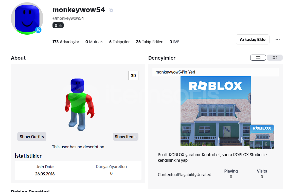Open the three-dot more options menu
Screen dimensions: 286x192
[277, 39]
